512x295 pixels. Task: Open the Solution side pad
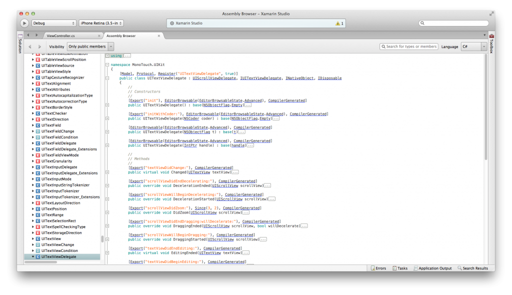click(20, 45)
